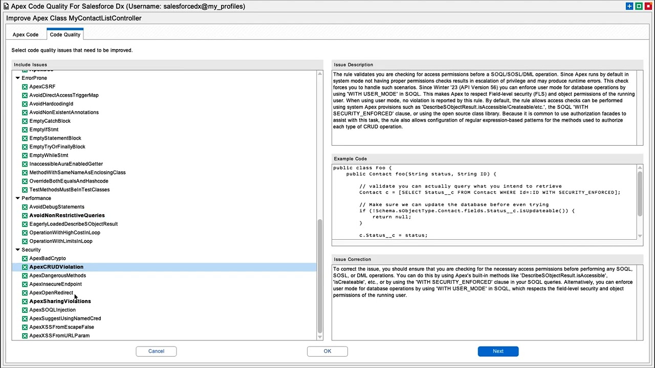The height and width of the screenshot is (368, 655).
Task: Toggle the ApexSOQLInjection checkbox
Action: pos(25,310)
